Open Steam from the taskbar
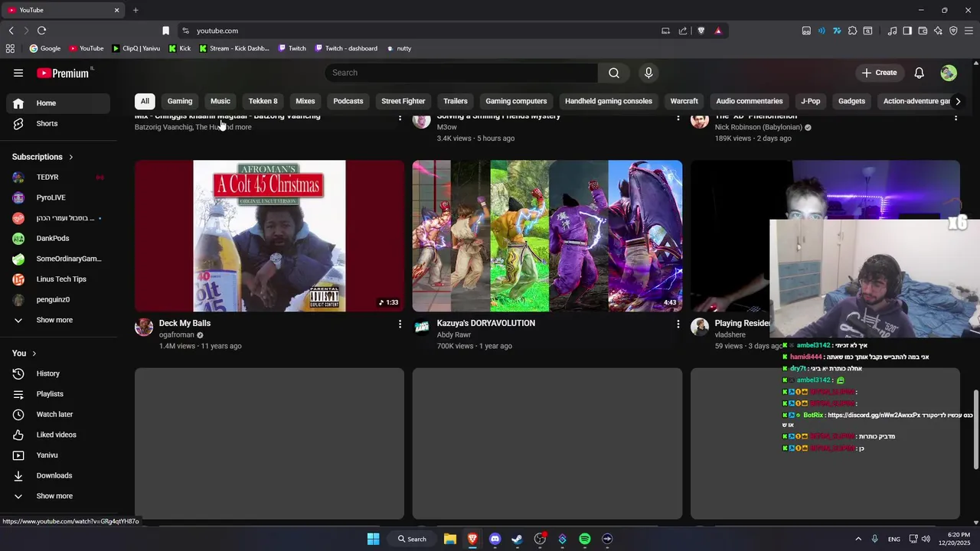This screenshot has width=980, height=551. [518, 539]
